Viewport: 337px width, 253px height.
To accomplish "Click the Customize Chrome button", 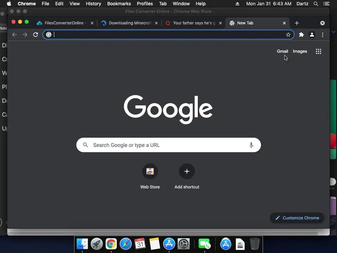I will point(297,218).
